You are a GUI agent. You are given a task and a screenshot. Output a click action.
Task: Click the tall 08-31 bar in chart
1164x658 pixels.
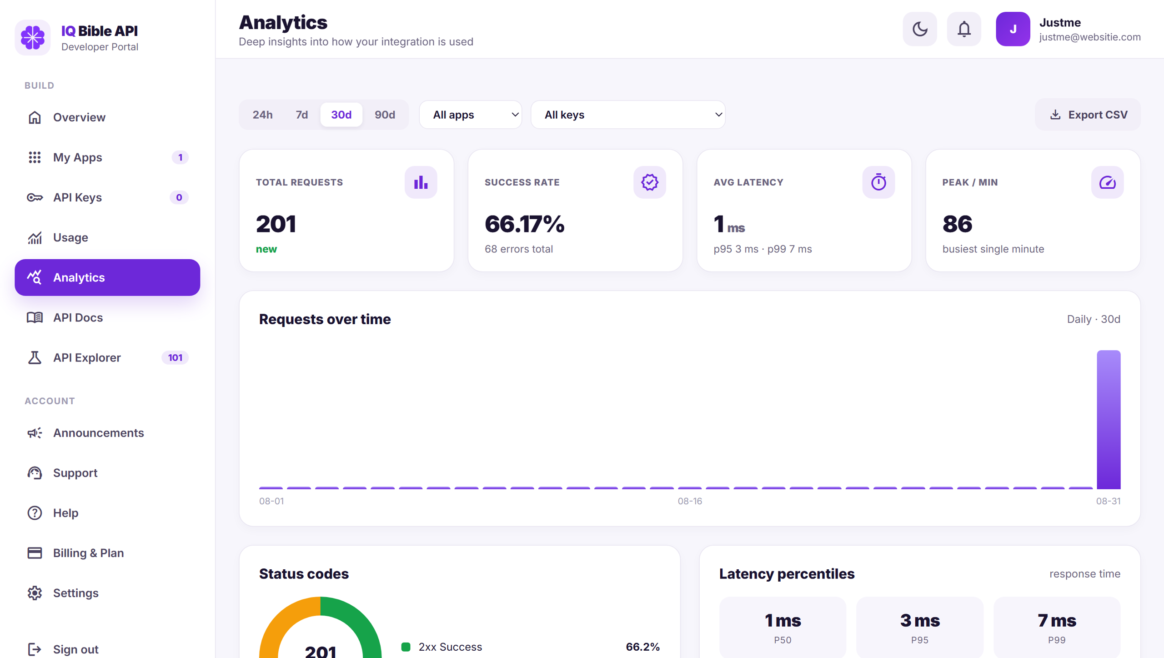coord(1109,420)
